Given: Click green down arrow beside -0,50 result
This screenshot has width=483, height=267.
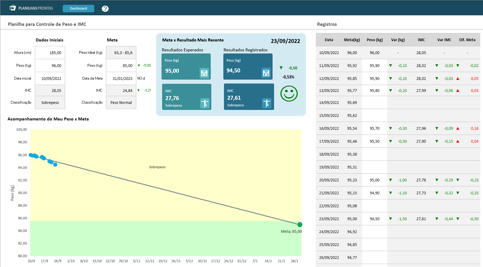Looking at the screenshot, I should (x=281, y=68).
